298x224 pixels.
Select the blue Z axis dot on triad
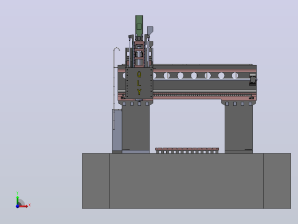click(x=17, y=206)
